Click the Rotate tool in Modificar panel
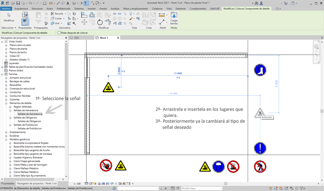 coord(100,23)
